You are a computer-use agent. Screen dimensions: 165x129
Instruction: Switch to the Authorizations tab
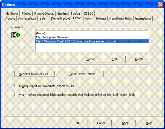pos(27,19)
